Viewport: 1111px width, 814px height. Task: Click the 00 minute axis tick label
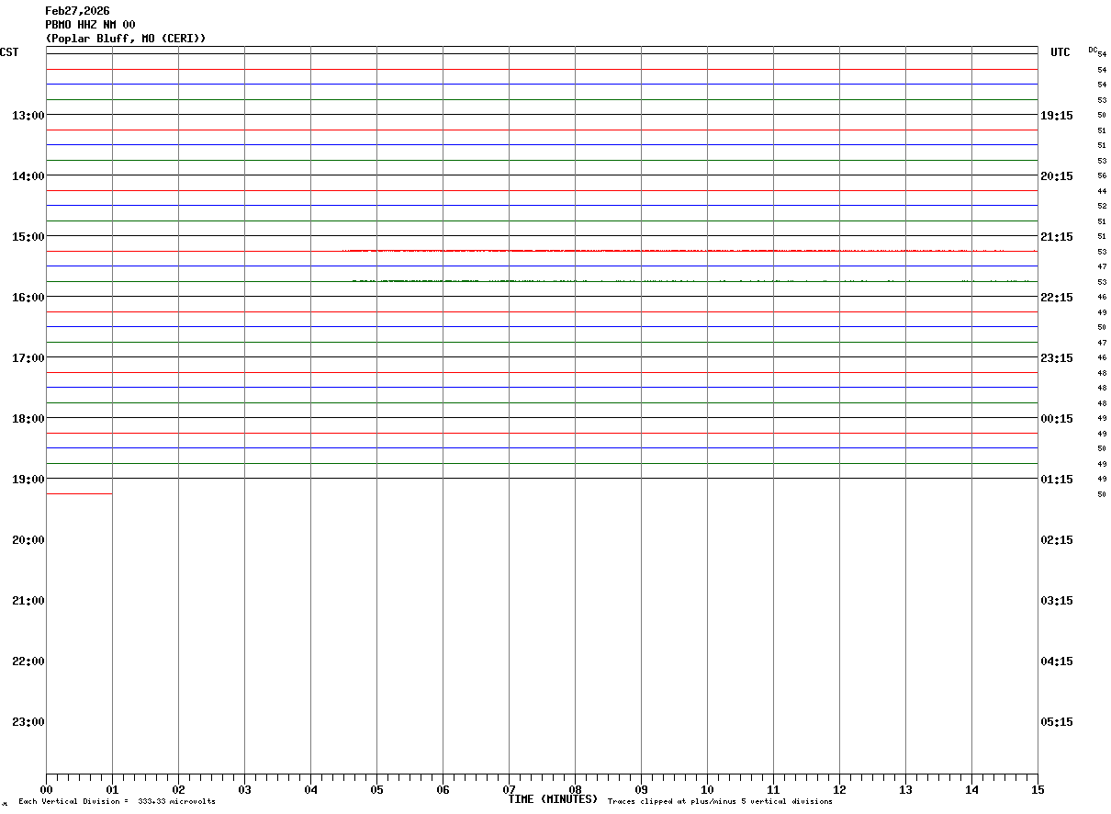point(46,789)
